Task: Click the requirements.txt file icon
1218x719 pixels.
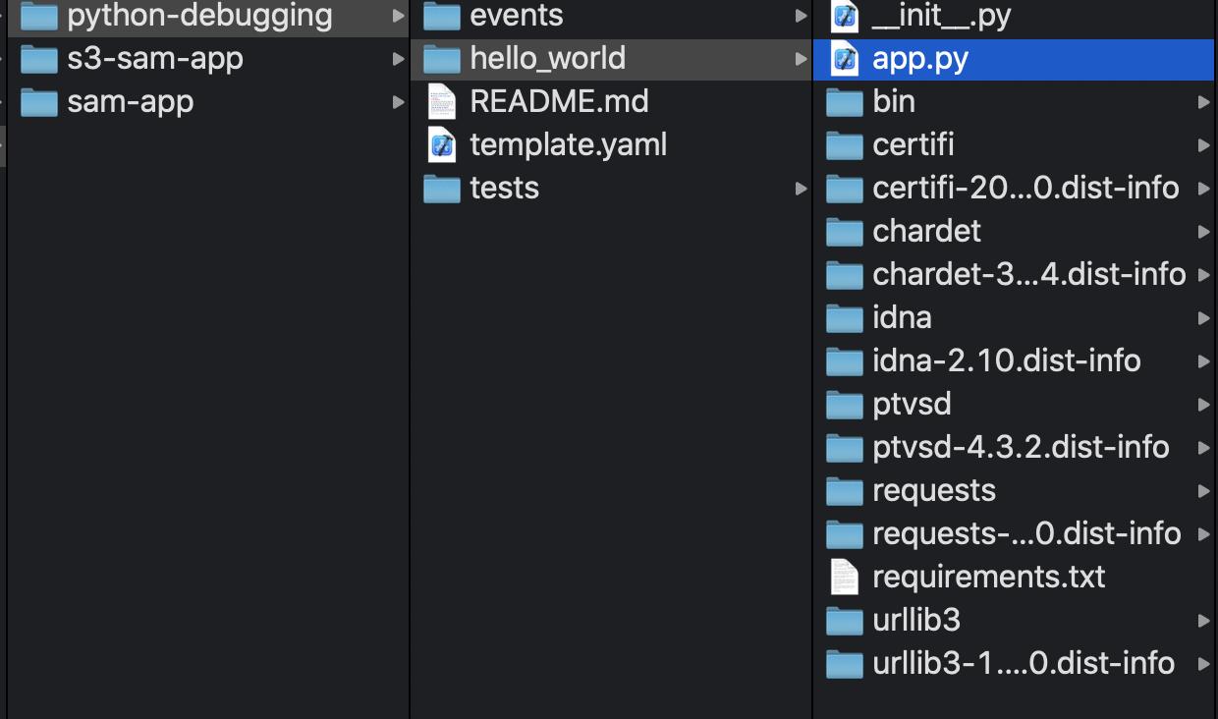Action: tap(847, 577)
